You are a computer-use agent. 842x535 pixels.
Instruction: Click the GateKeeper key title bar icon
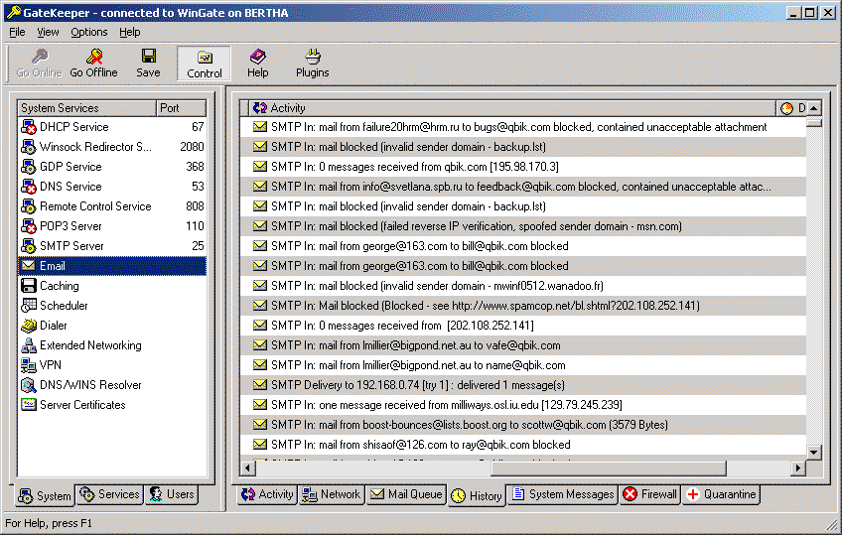[14, 12]
